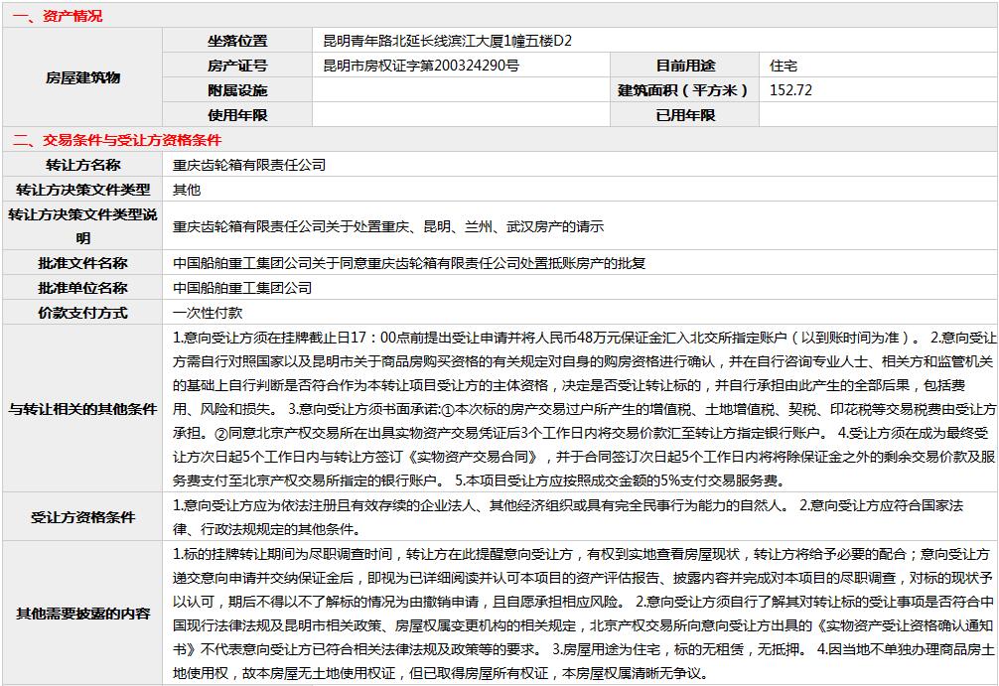Click the building area value 152.72

791,90
